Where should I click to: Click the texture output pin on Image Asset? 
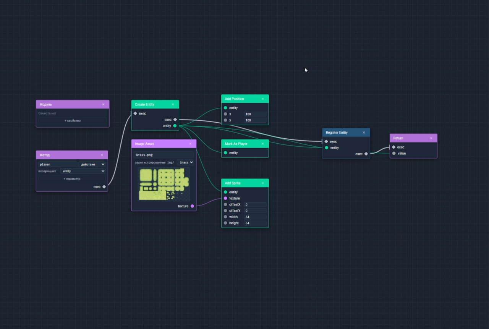[192, 206]
